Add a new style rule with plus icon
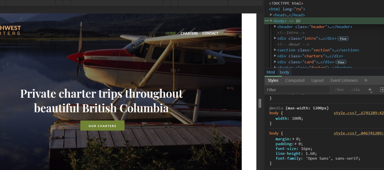Screen dimensions: 384x170 370,90
